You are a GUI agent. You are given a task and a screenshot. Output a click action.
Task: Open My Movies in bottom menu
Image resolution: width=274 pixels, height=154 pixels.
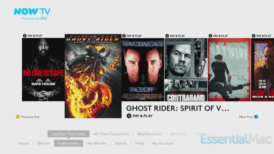point(97,143)
